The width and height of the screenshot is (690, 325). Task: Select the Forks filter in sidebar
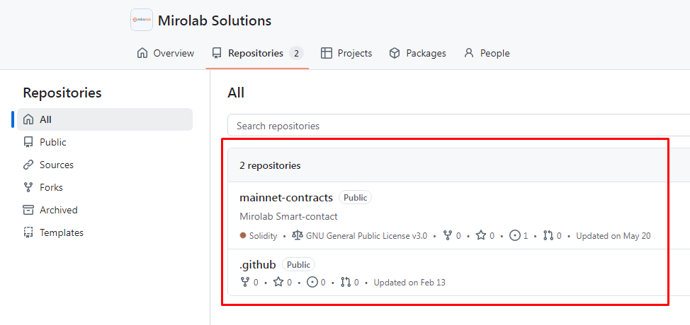coord(51,187)
